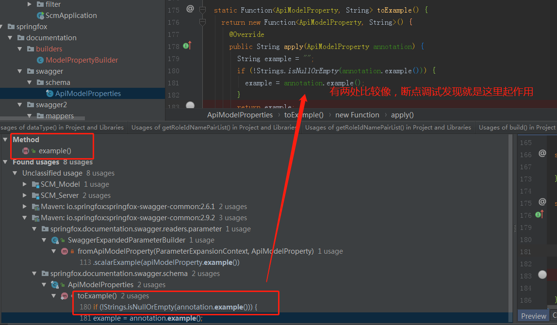Click the method icon beside toExample() in usages
557x325 pixels.
(64, 295)
